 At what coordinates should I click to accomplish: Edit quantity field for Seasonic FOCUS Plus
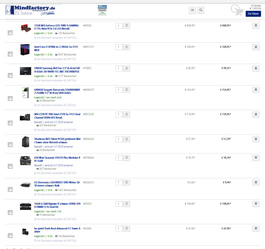[119, 158]
